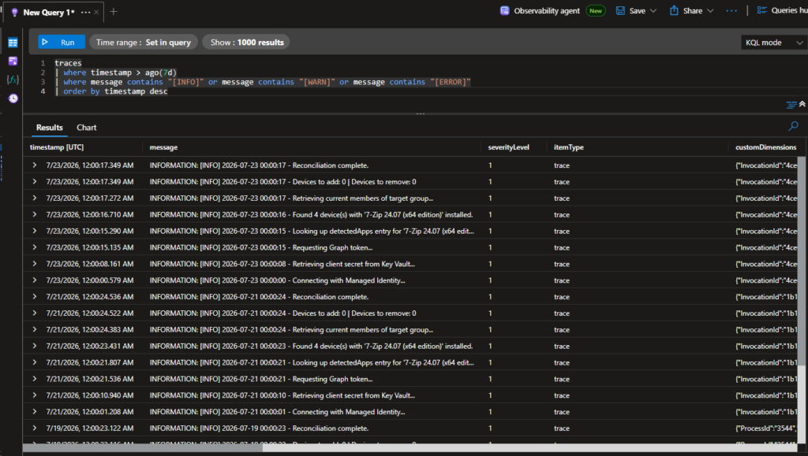Expand the 7/23/2026 12:00:16.710 AM row
Viewport: 808px width, 456px height.
point(35,214)
